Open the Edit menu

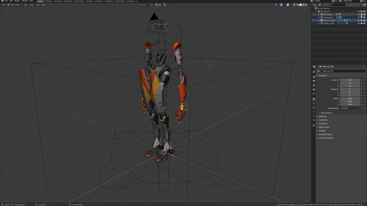point(11,1)
